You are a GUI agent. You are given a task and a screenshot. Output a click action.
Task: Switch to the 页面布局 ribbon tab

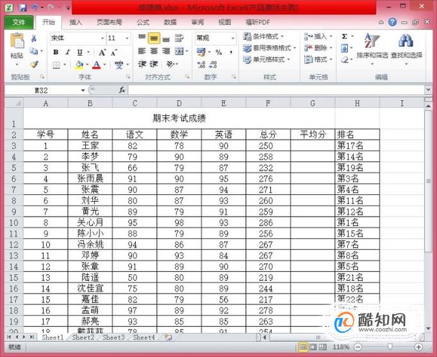pyautogui.click(x=110, y=22)
